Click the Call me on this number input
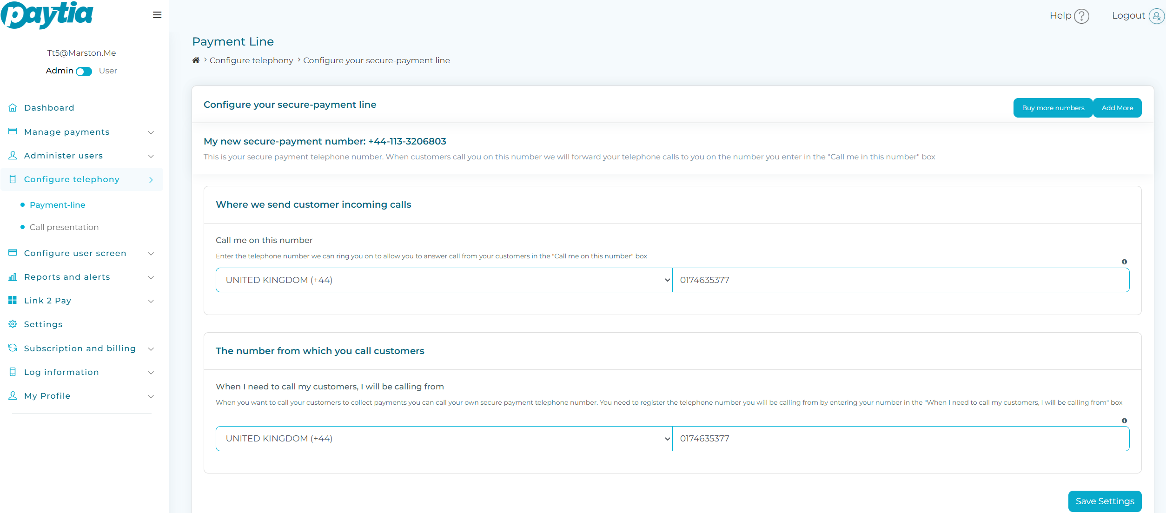This screenshot has width=1166, height=513. (901, 280)
